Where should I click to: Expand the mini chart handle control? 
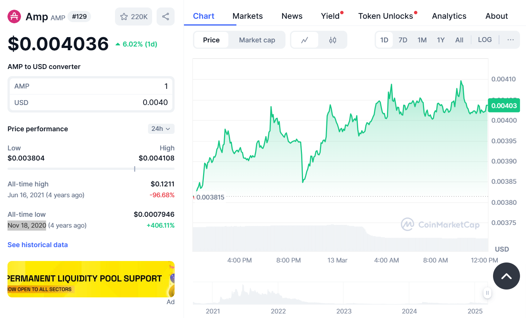coord(487,293)
